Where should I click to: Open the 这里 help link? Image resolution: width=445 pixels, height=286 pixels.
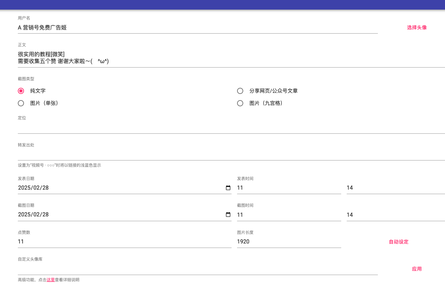point(51,280)
